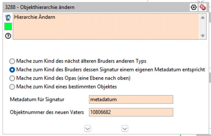Select 'nächst älteren Bruders anderen Typs' option
The image size is (211, 136).
12,61
